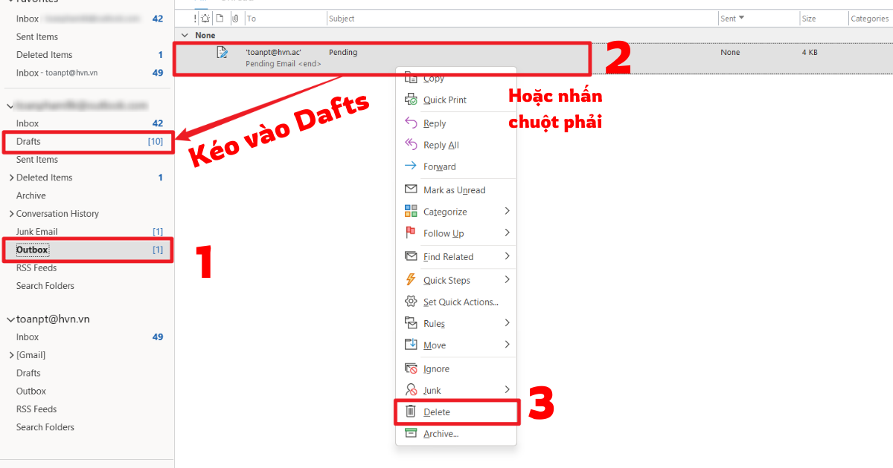Click the Delete trash can icon
The width and height of the screenshot is (893, 468).
click(411, 412)
